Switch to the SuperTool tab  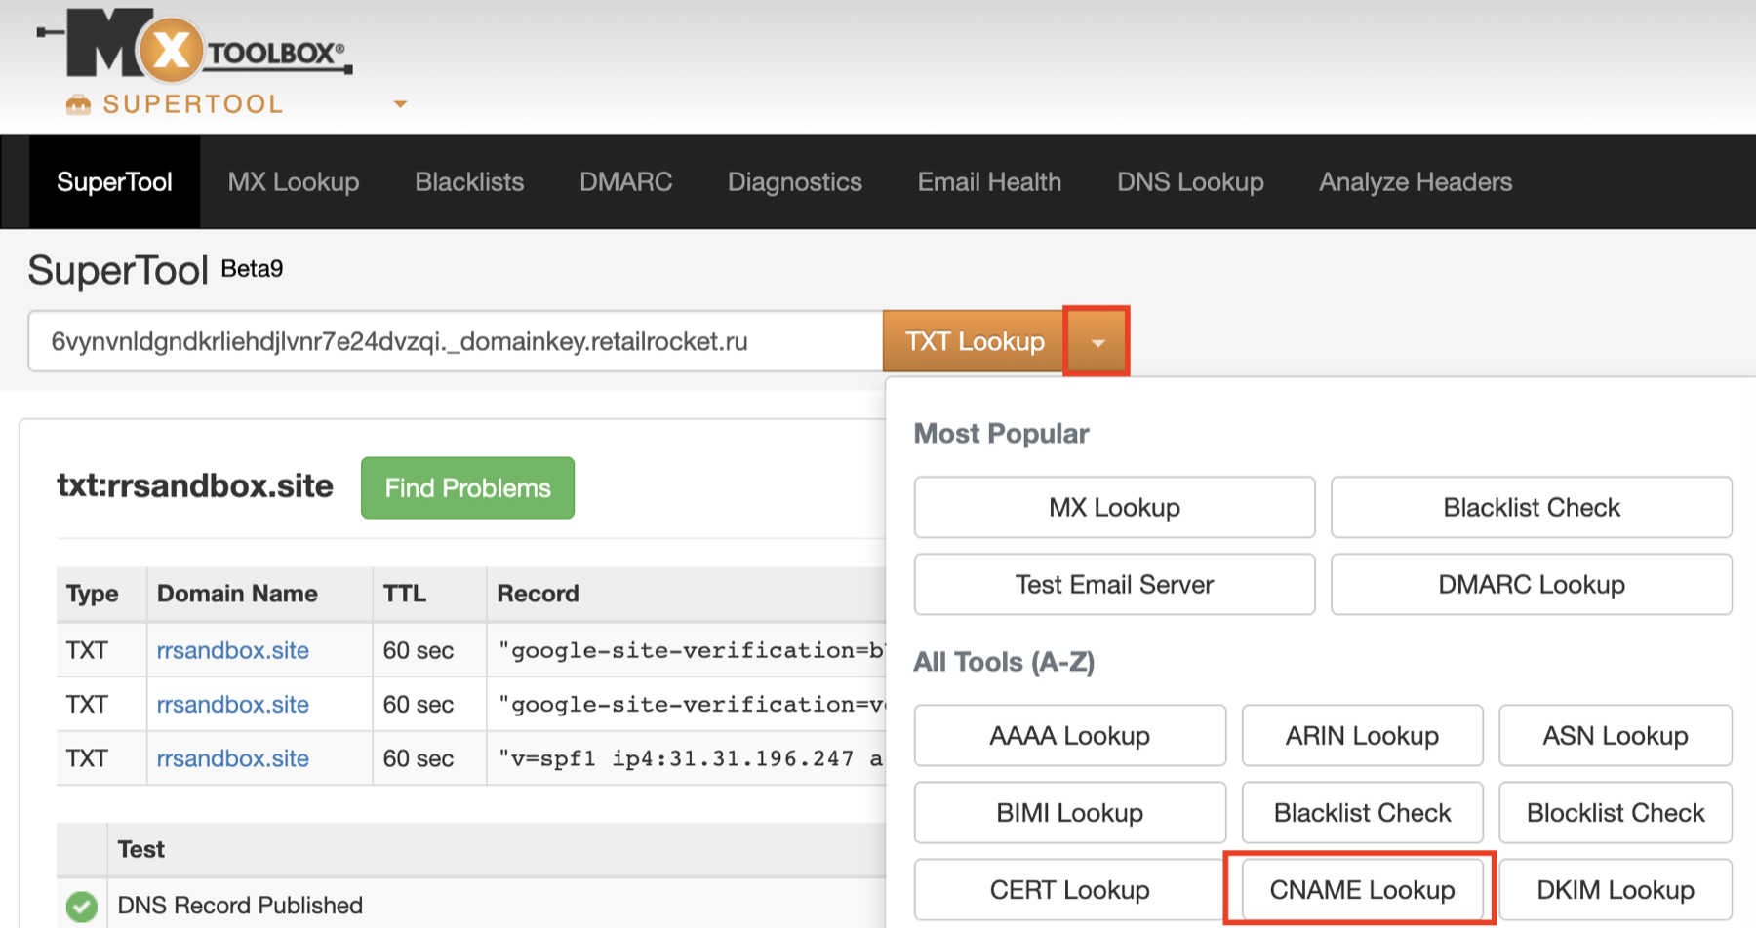click(114, 182)
